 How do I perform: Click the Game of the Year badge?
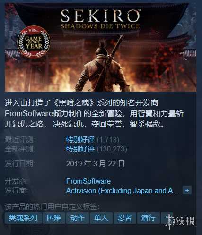coord(34,42)
